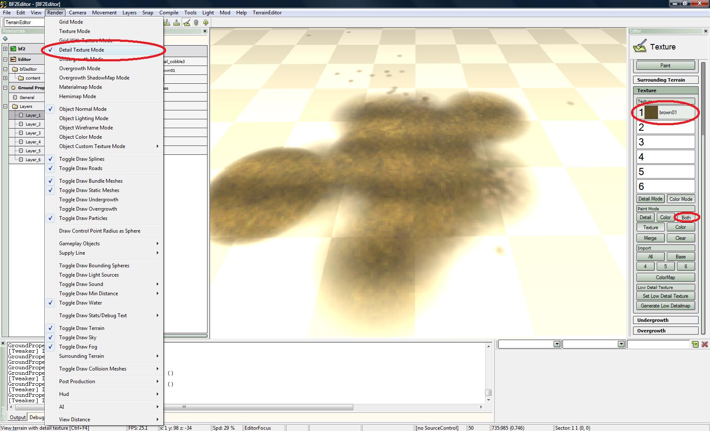
Task: Click the Layer_5 item icon
Action: pyautogui.click(x=21, y=151)
